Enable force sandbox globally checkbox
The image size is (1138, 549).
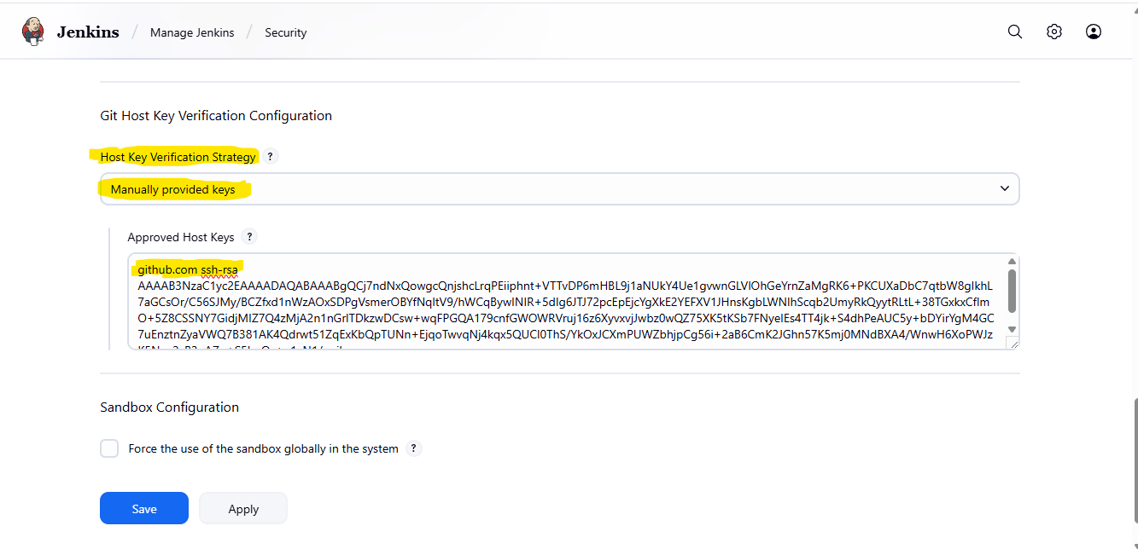(109, 448)
